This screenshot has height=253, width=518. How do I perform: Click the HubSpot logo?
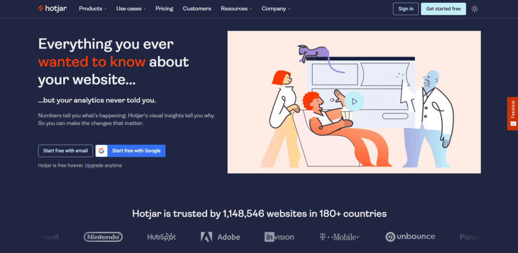click(161, 237)
